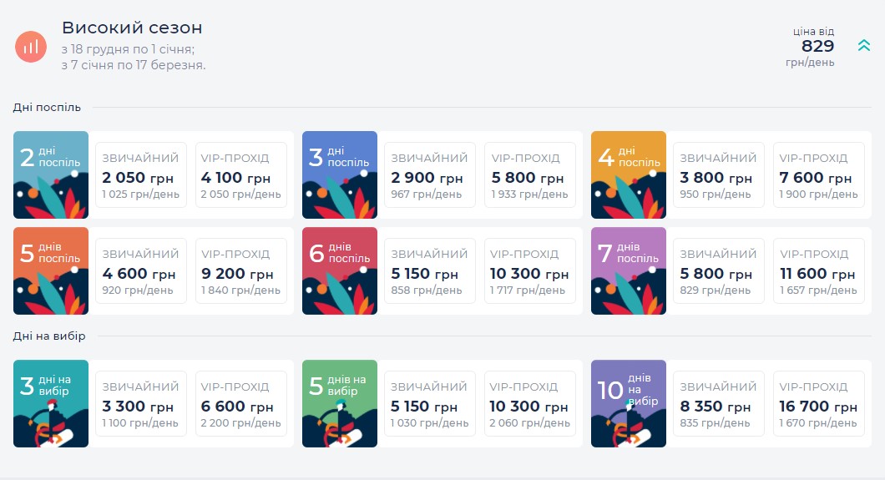This screenshot has height=480, width=885.
Task: Select the 6 днів поспіль pass thumbnail
Action: (x=340, y=270)
